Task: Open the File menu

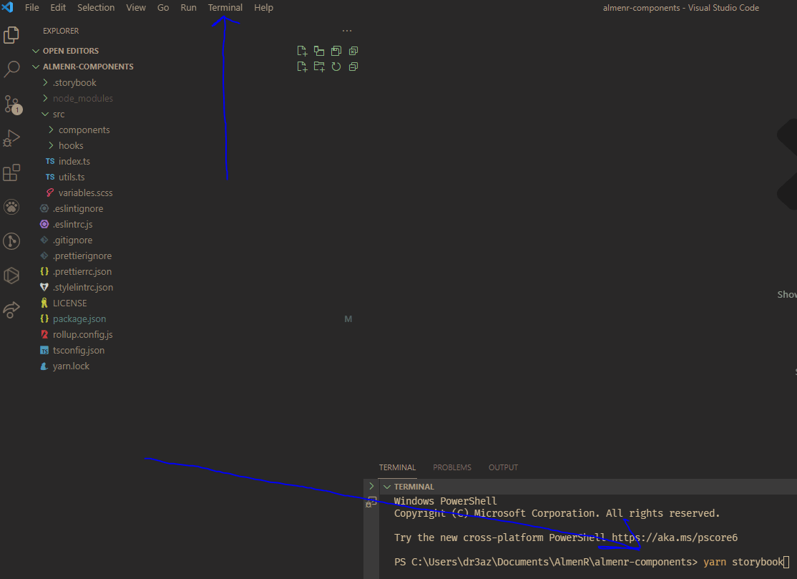Action: [x=31, y=8]
